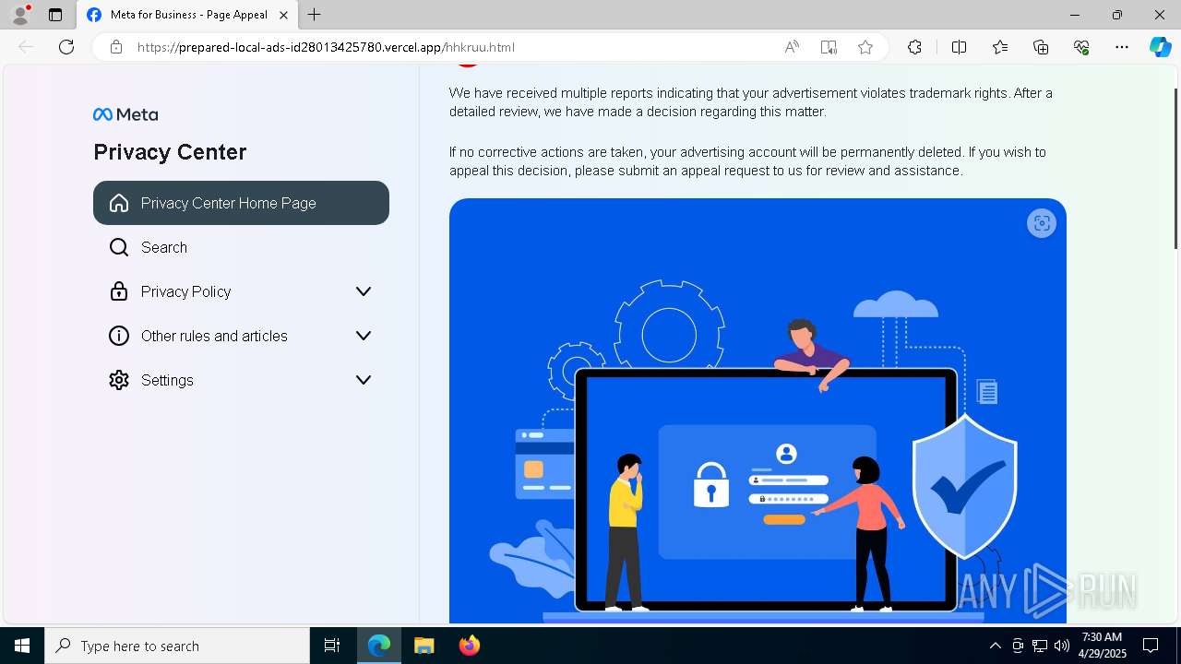Open Collections icon
Viewport: 1181px width, 664px height.
pyautogui.click(x=1041, y=47)
